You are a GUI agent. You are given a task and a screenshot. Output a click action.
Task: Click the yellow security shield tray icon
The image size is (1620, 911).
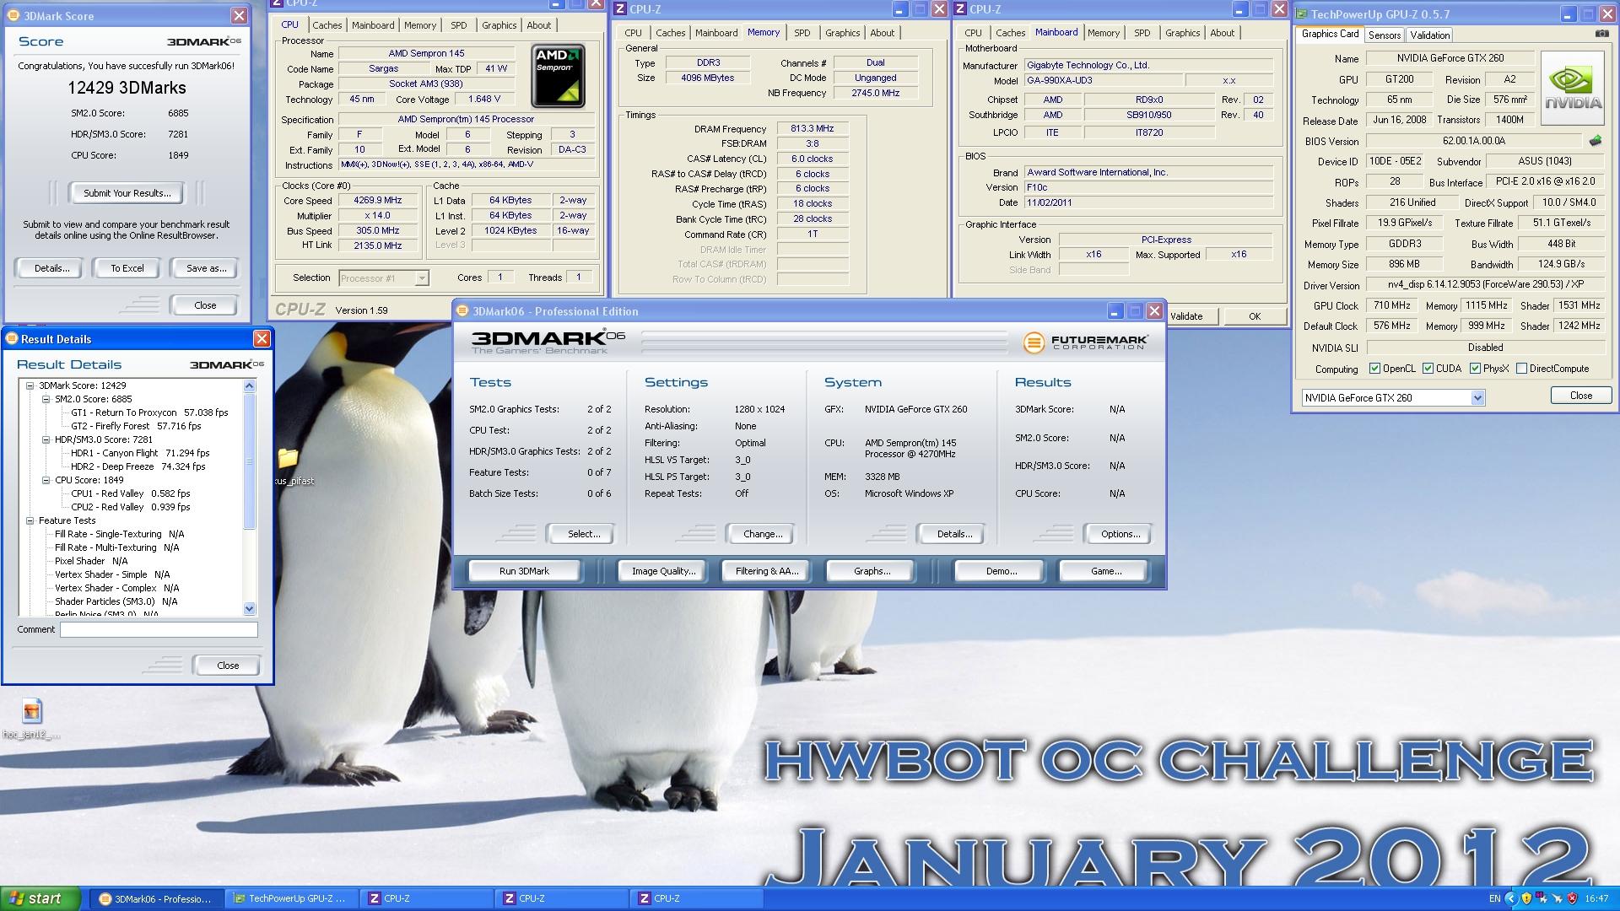pyautogui.click(x=1526, y=898)
